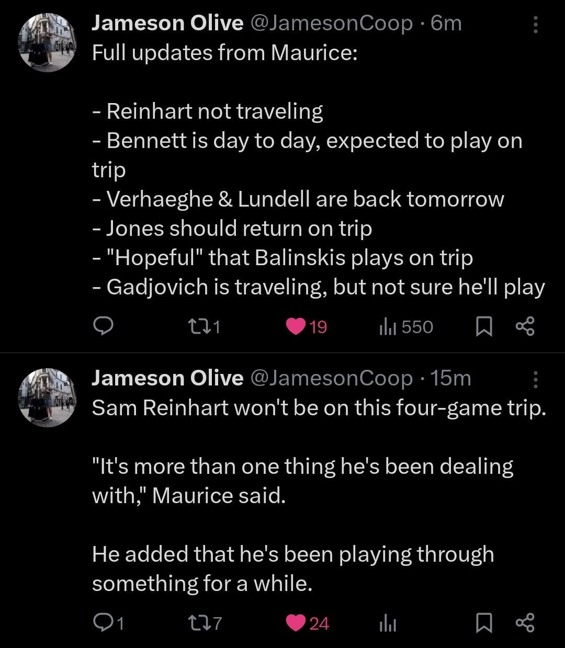Reply to the Sam Reinhart tweet
Viewport: 565px width, 648px height.
[x=103, y=622]
